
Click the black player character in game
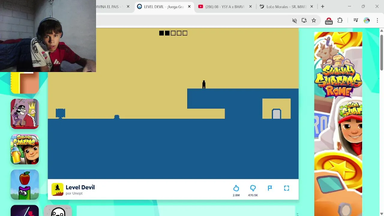pyautogui.click(x=204, y=84)
